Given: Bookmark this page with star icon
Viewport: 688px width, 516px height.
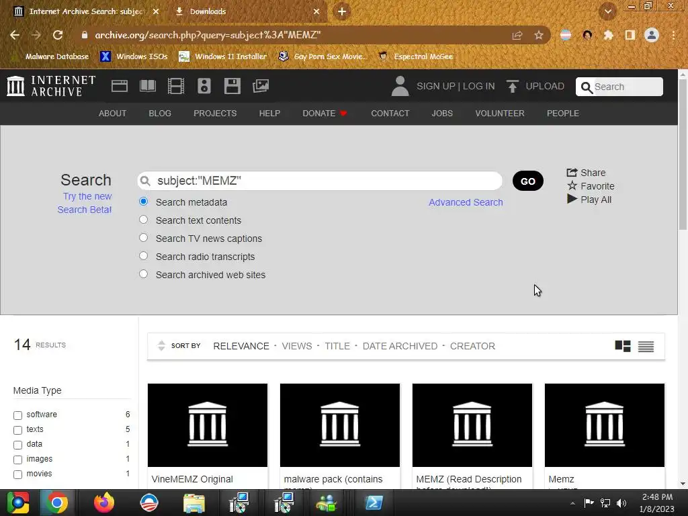Looking at the screenshot, I should [539, 35].
